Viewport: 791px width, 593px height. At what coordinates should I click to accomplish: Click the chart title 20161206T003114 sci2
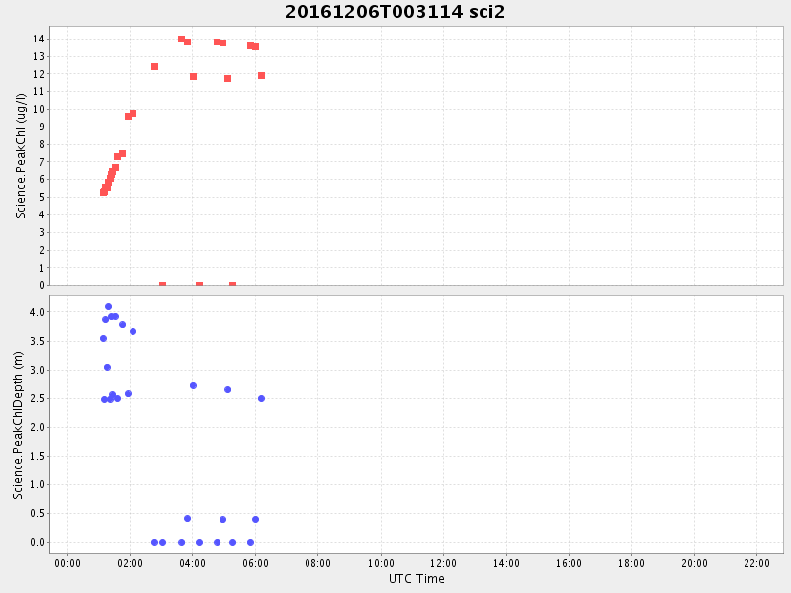click(395, 12)
